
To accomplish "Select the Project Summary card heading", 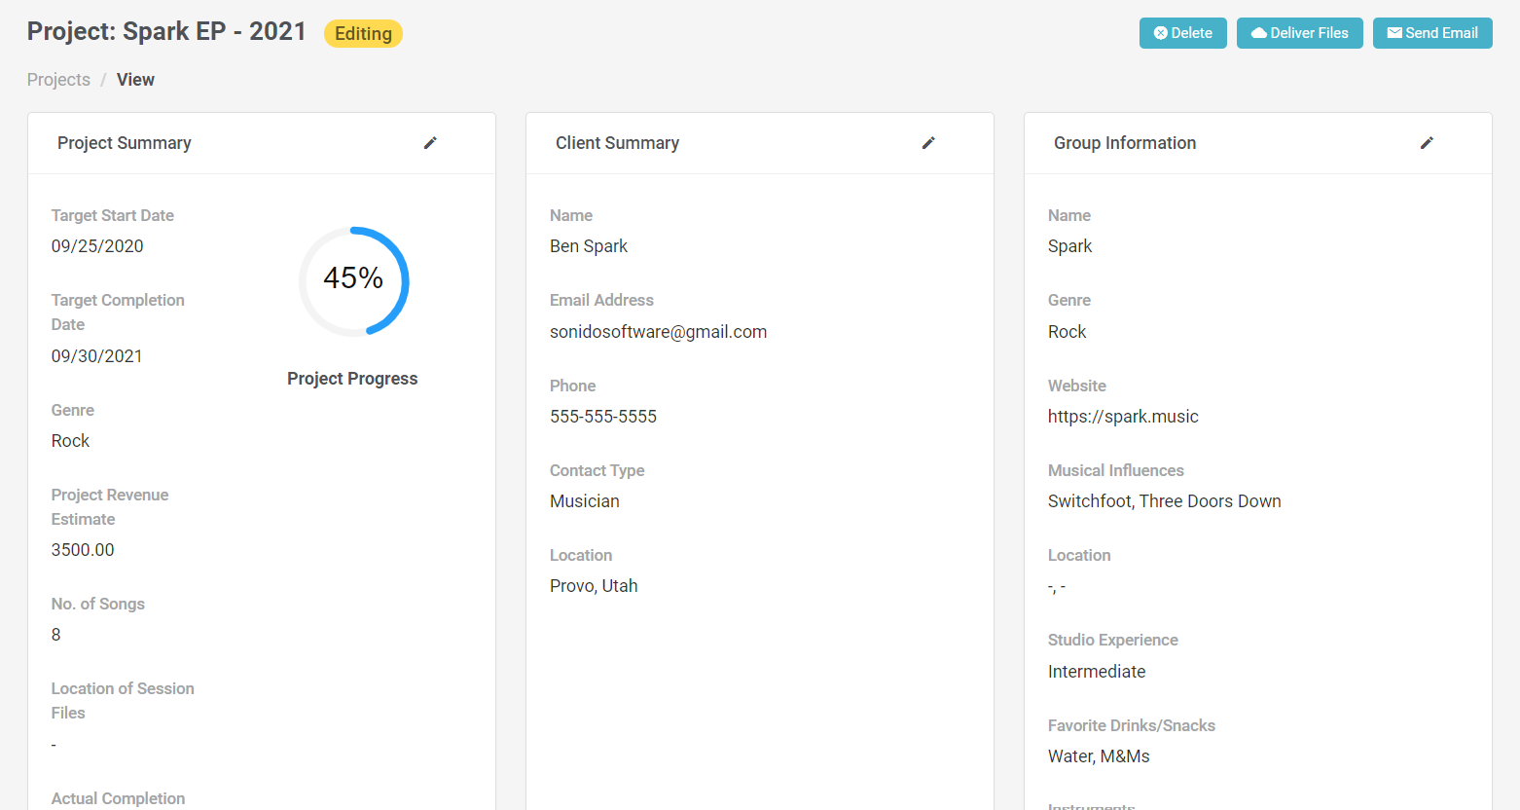I will point(125,143).
